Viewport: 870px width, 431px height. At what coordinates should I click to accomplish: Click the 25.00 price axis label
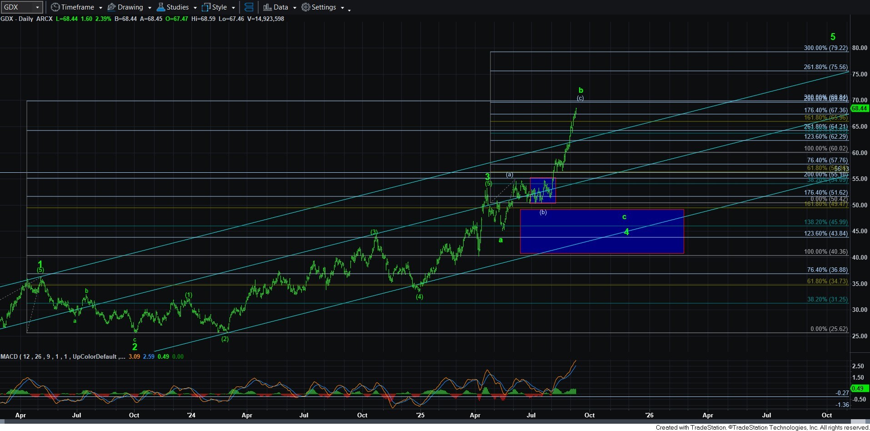pyautogui.click(x=860, y=336)
